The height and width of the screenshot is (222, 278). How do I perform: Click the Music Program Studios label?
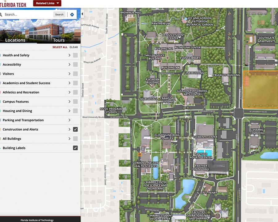click(x=111, y=111)
